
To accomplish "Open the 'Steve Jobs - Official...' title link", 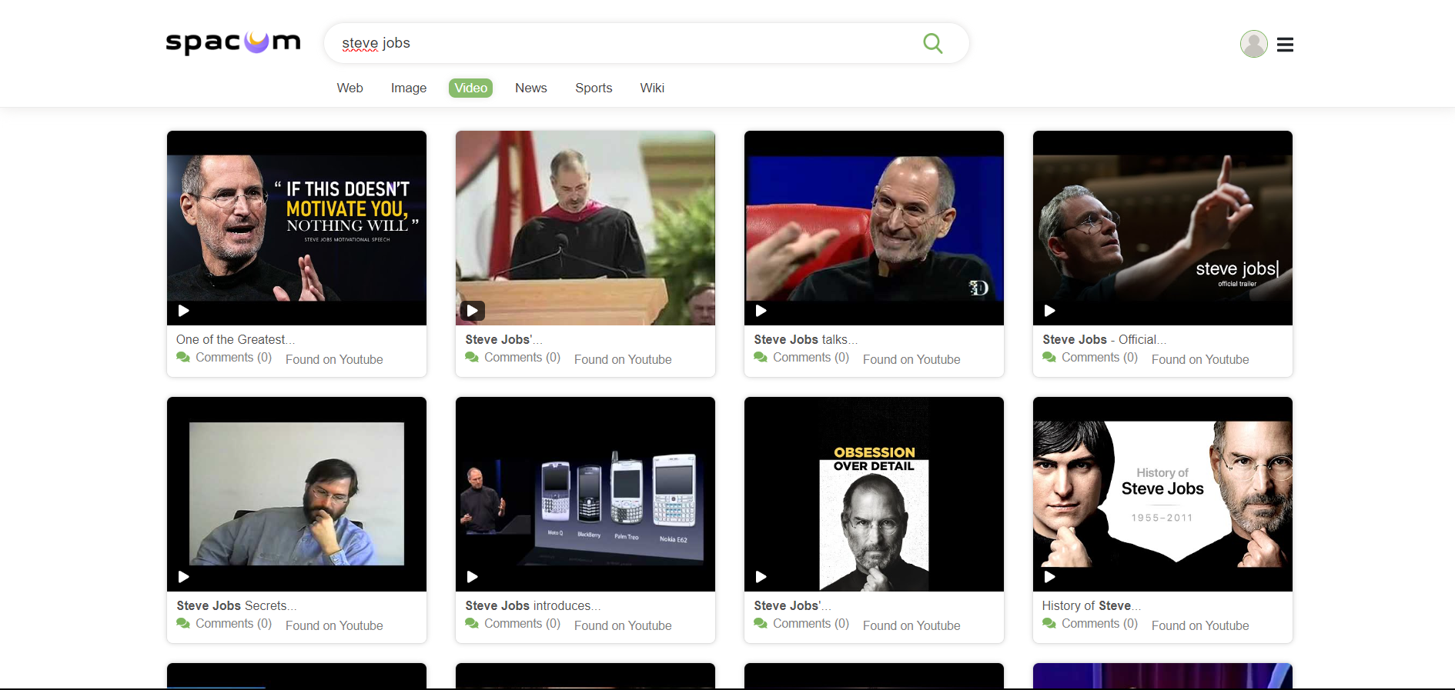I will click(1105, 339).
